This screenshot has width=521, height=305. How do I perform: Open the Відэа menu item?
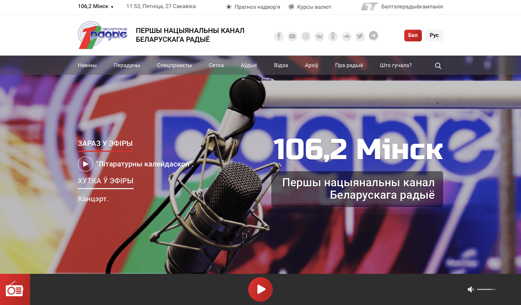[x=281, y=65]
